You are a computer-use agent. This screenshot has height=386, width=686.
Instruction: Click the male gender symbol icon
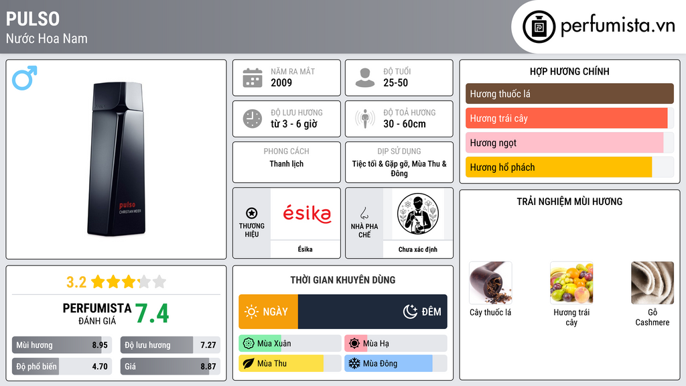25,78
